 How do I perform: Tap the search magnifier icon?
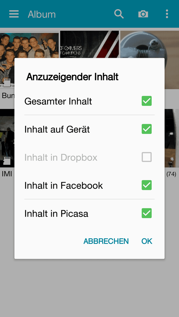(119, 14)
